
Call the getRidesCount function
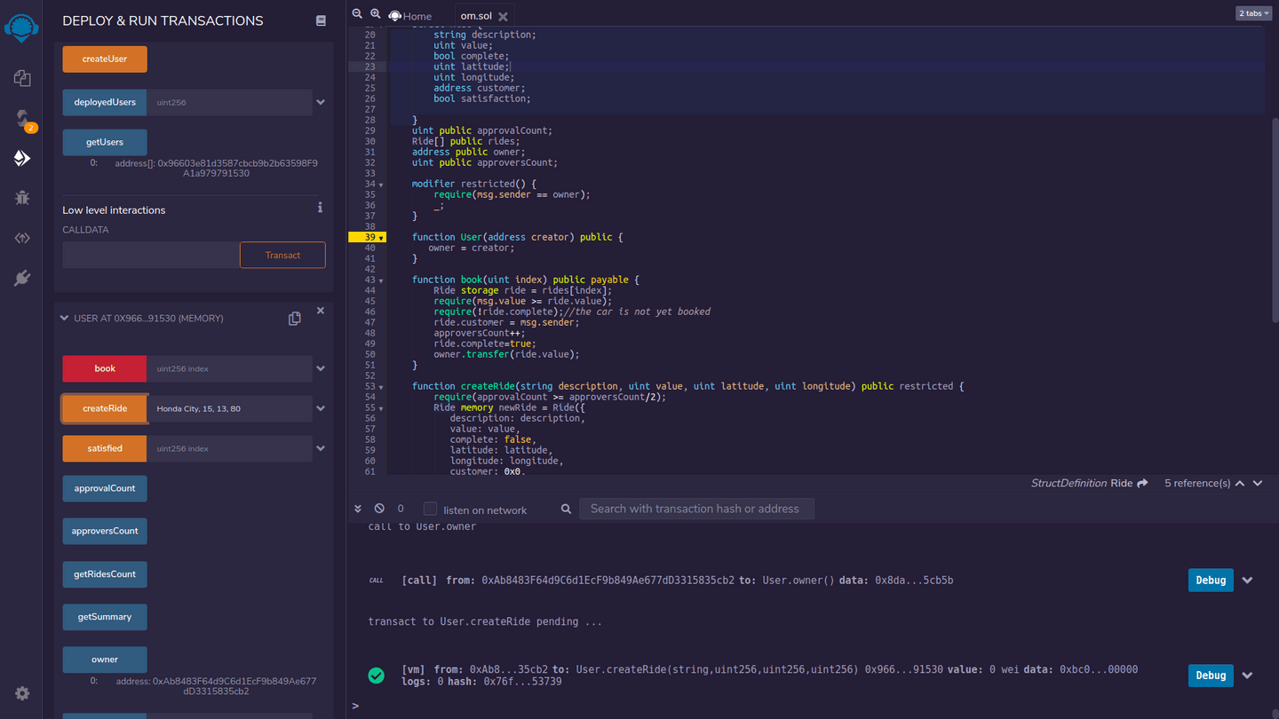tap(105, 574)
